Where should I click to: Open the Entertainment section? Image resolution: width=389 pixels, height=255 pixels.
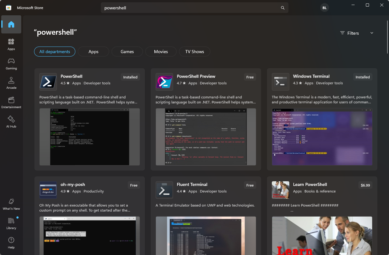(x=11, y=102)
